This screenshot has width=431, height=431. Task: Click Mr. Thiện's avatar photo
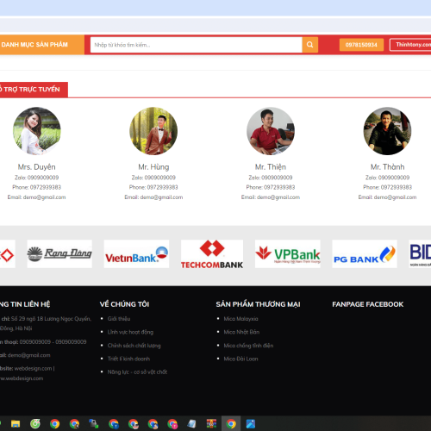pos(271,131)
